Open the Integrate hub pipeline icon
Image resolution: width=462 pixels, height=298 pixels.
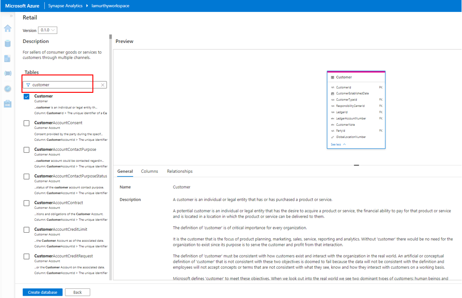click(x=8, y=73)
